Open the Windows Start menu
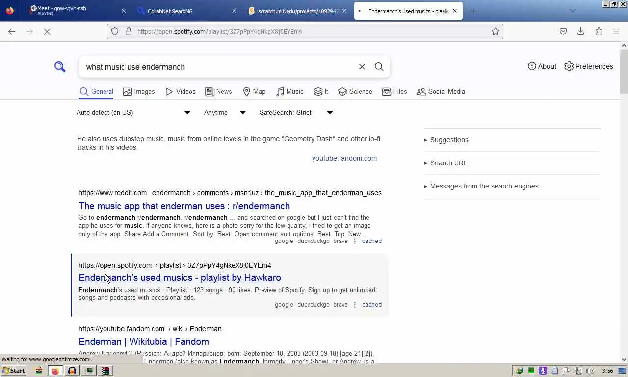The image size is (628, 377). point(14,371)
